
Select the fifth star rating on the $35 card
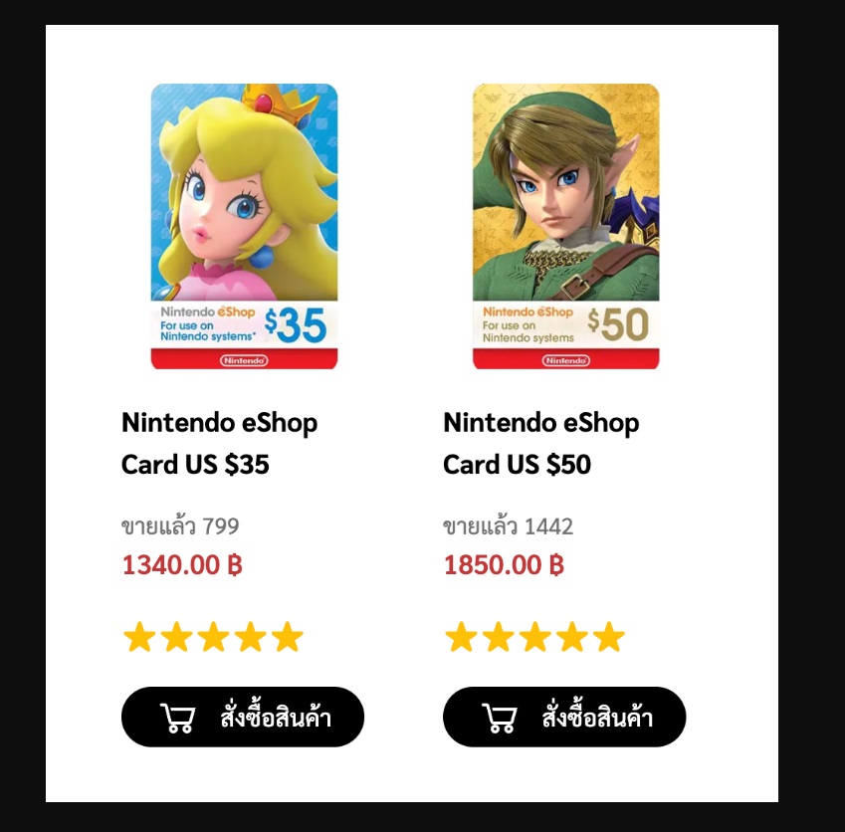click(x=288, y=637)
